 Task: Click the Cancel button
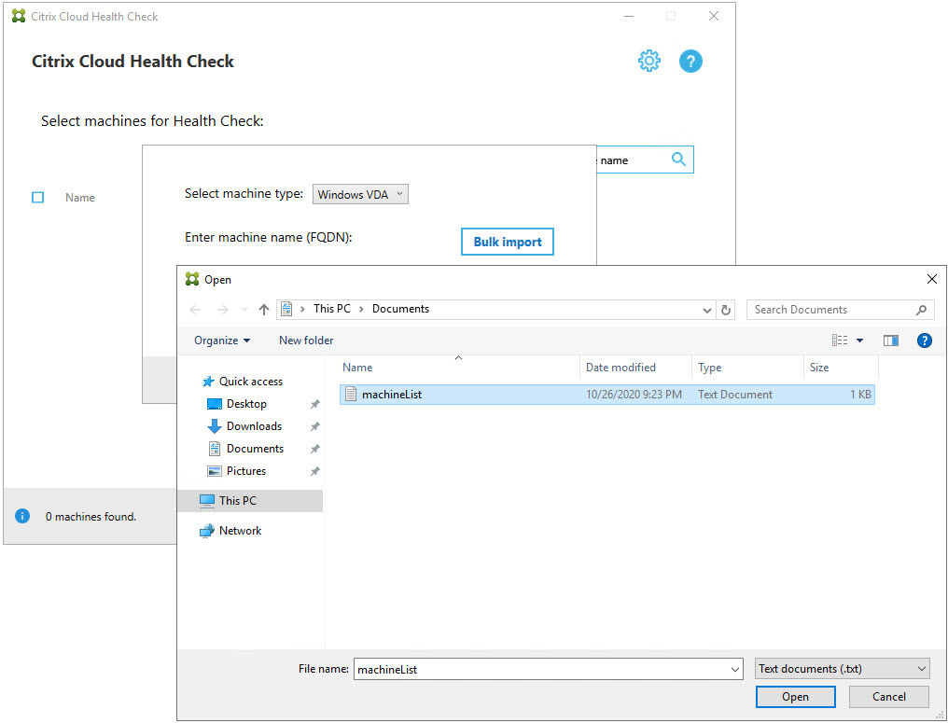(x=888, y=696)
